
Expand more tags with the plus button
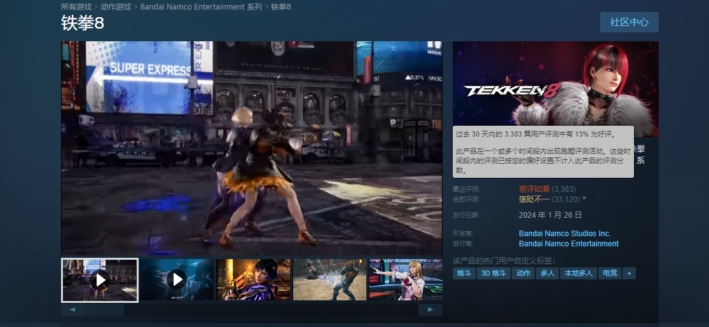tap(629, 273)
